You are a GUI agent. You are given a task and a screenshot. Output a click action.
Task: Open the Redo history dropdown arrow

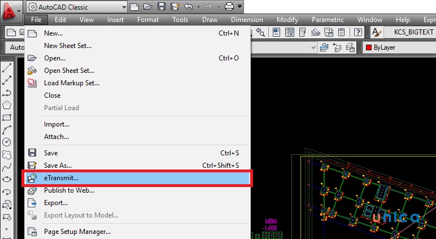(x=219, y=7)
